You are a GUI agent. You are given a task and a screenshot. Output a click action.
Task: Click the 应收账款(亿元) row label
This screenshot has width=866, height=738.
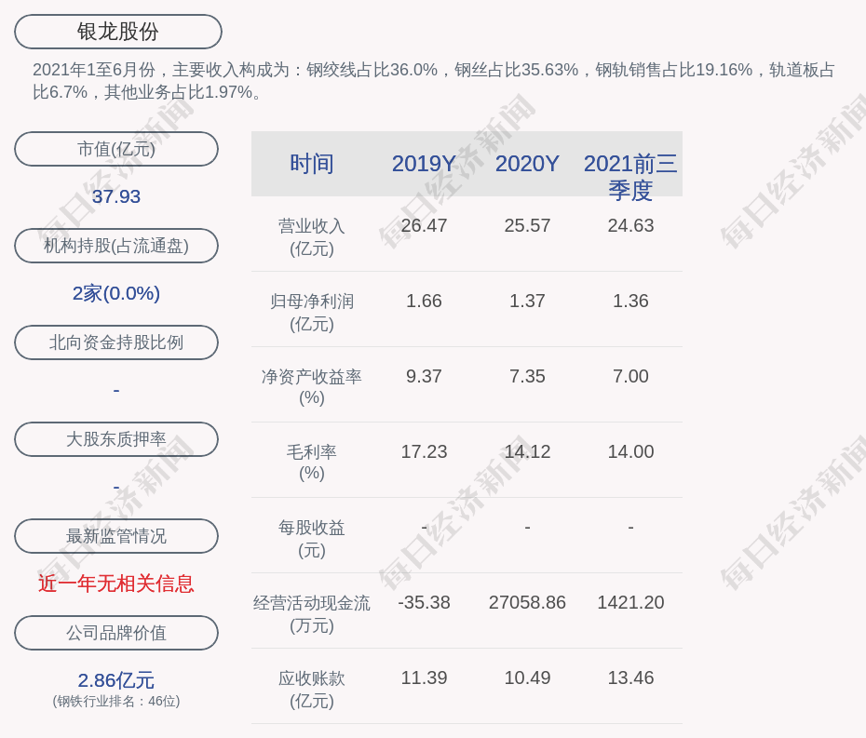[312, 690]
